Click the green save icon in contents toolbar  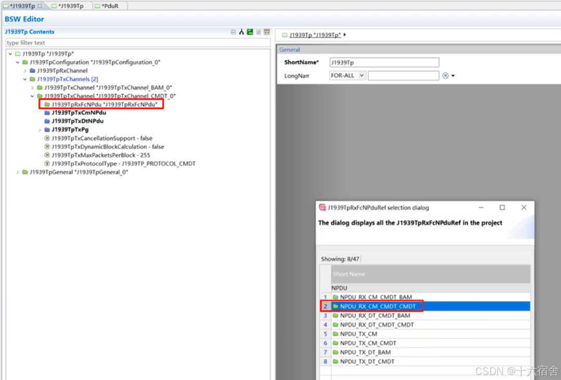click(x=250, y=32)
